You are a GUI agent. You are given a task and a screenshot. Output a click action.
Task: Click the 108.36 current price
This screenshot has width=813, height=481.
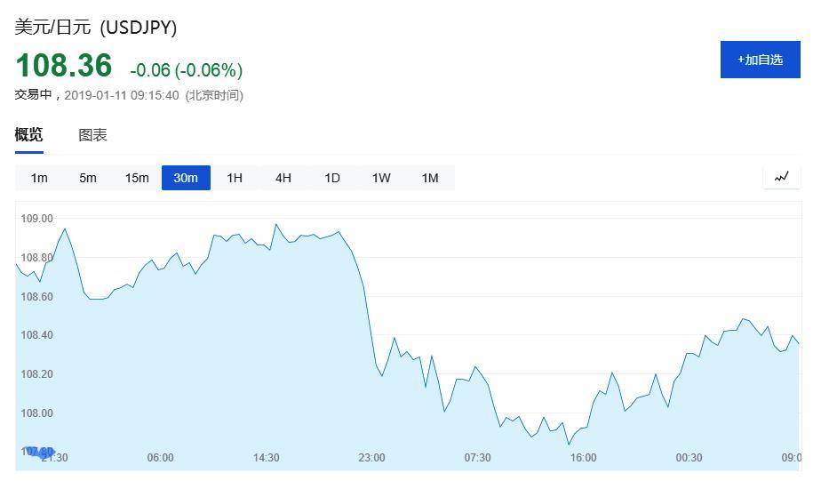coord(64,66)
